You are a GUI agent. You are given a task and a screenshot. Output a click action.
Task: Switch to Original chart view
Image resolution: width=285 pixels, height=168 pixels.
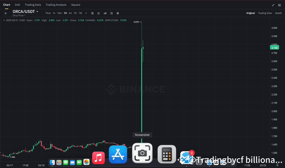pos(251,13)
